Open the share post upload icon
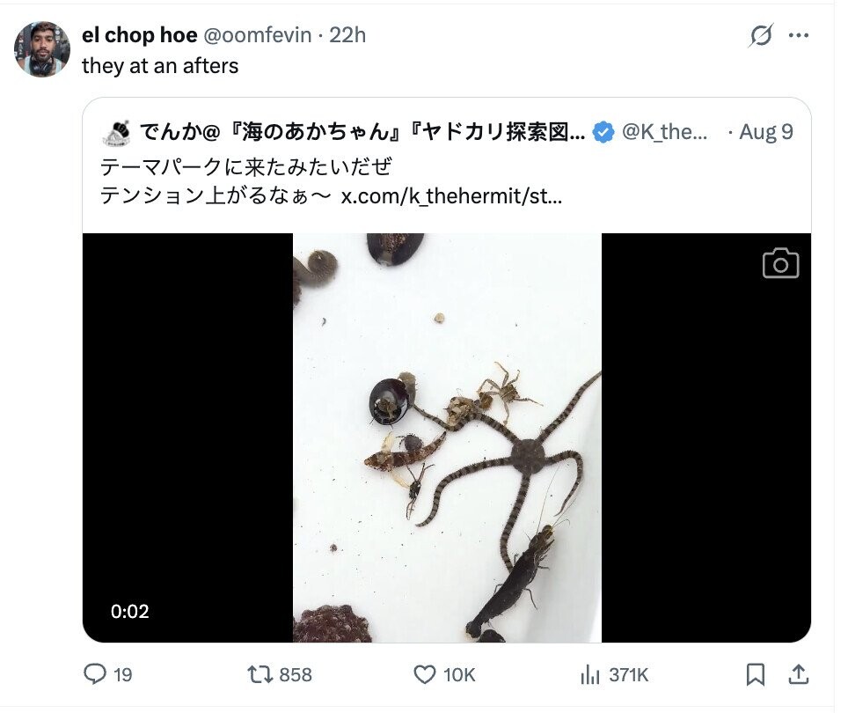Screen dimensions: 848x713 click(x=798, y=674)
